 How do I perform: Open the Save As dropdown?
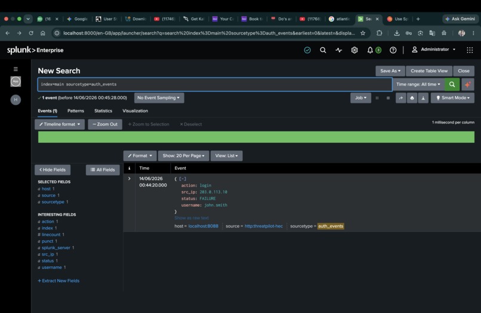[x=390, y=71]
